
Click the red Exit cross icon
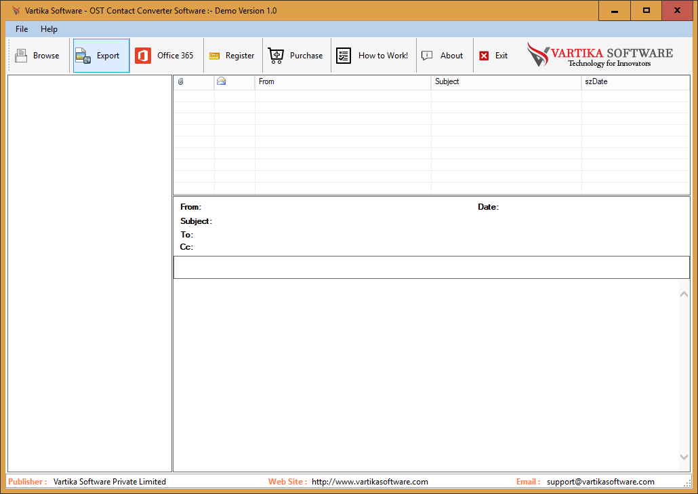484,56
